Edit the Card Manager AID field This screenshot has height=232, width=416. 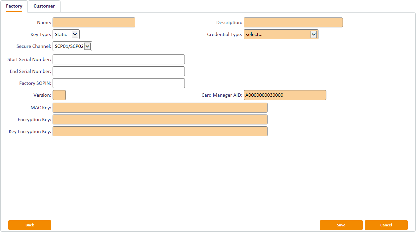(x=285, y=95)
